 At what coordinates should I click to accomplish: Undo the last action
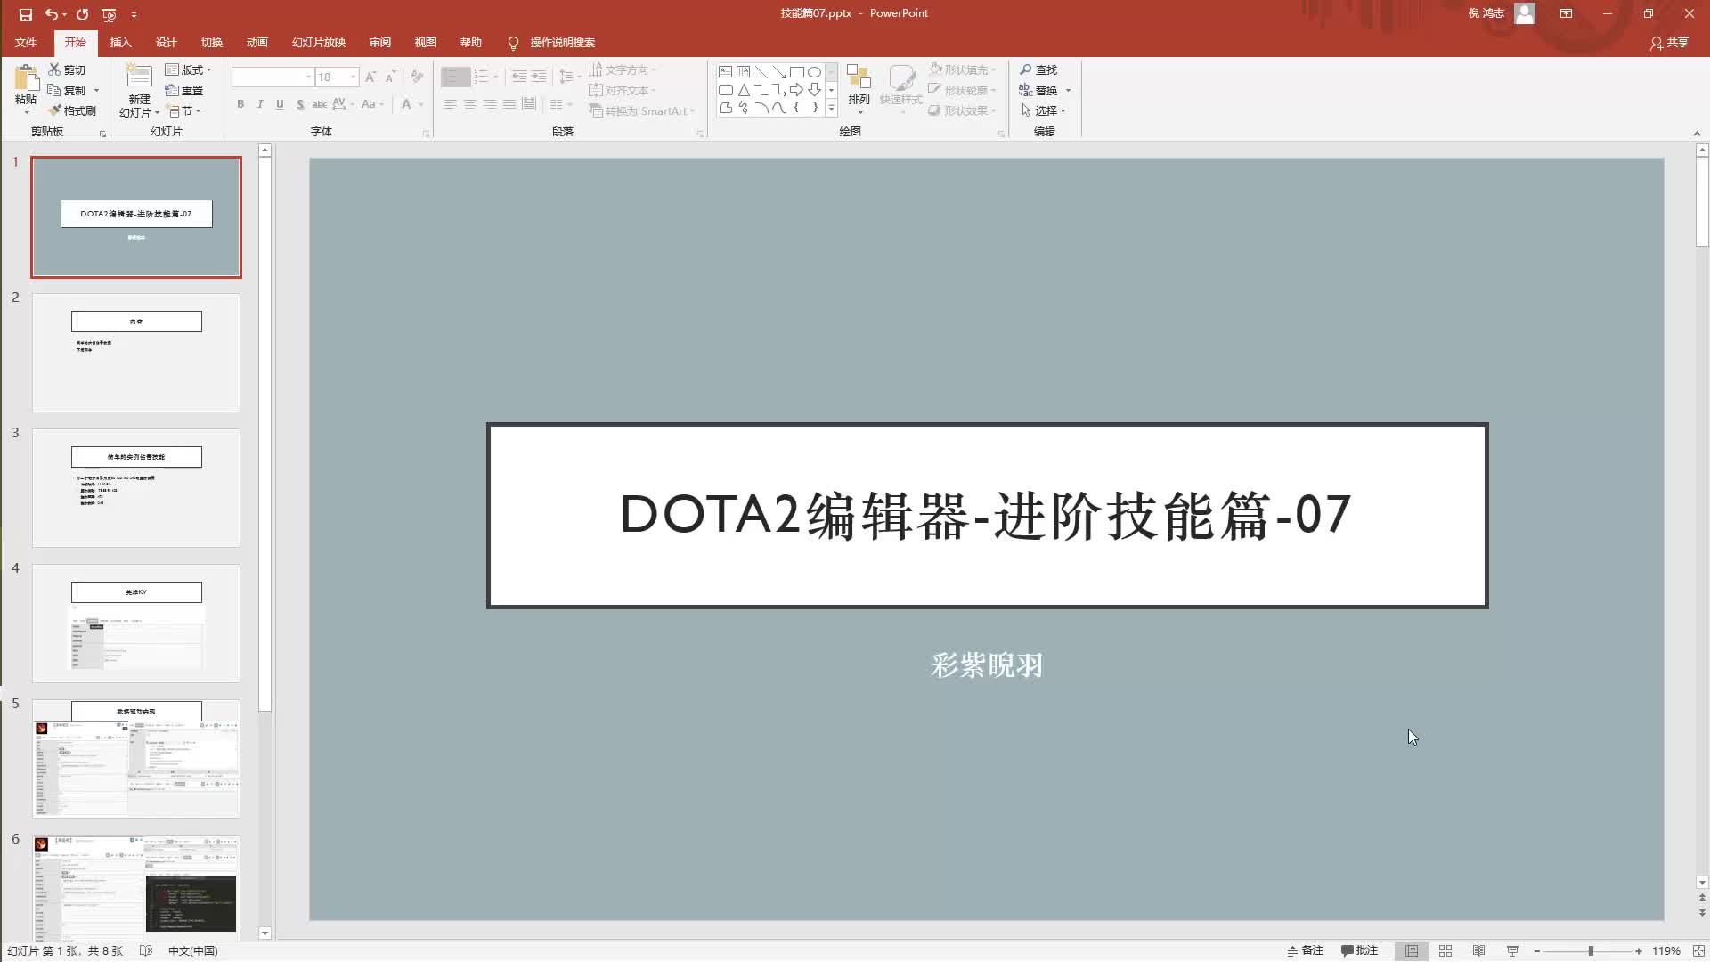(52, 14)
